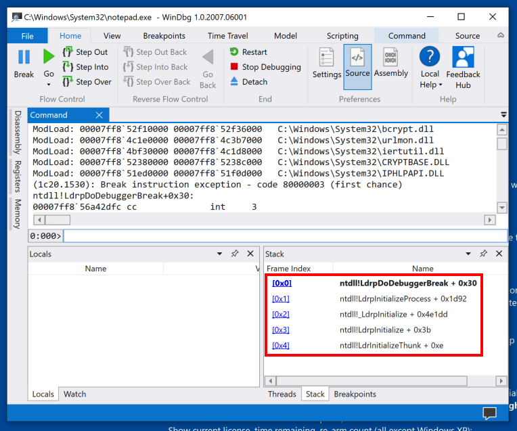Open the Command pane options dropdown
This screenshot has height=431, width=517.
click(x=503, y=115)
